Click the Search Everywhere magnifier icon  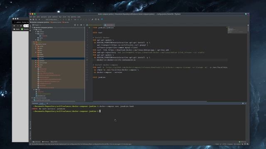tap(99, 19)
